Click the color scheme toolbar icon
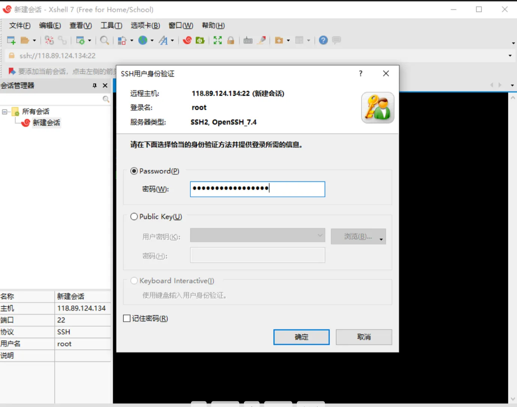517x407 pixels. click(122, 40)
